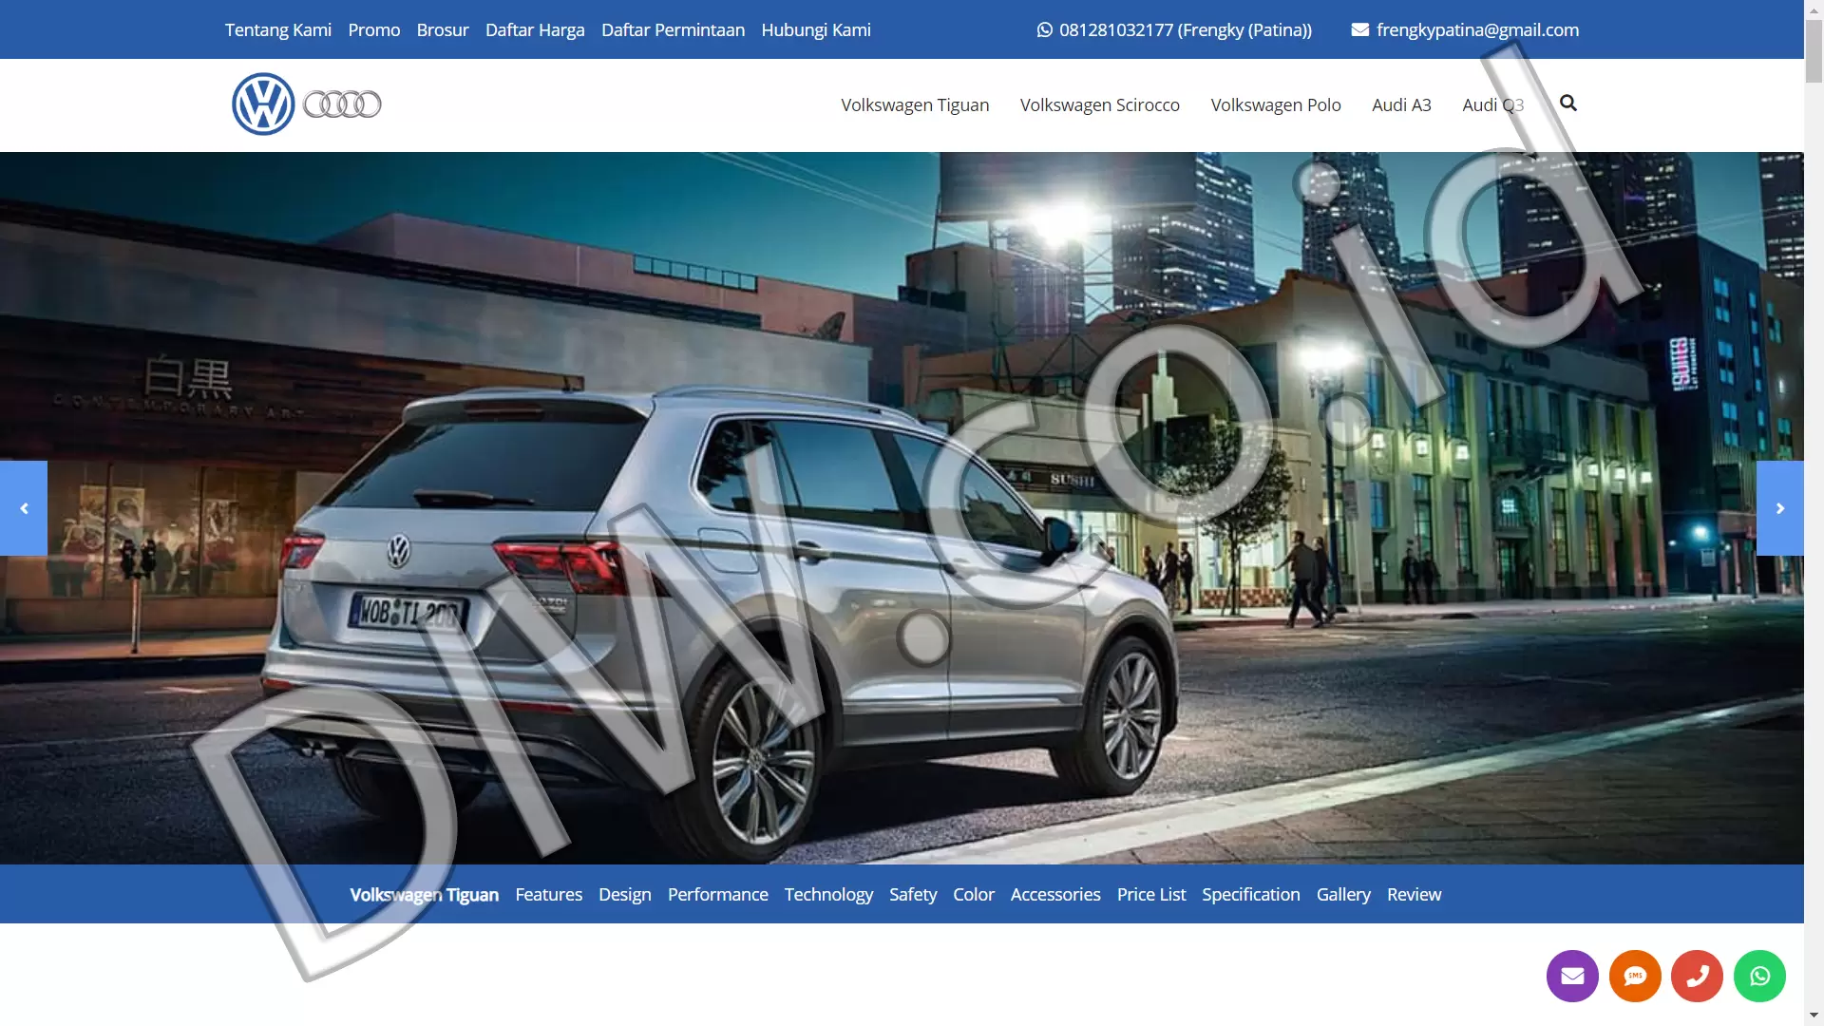Tap the orange SMS floating button

coord(1635,976)
